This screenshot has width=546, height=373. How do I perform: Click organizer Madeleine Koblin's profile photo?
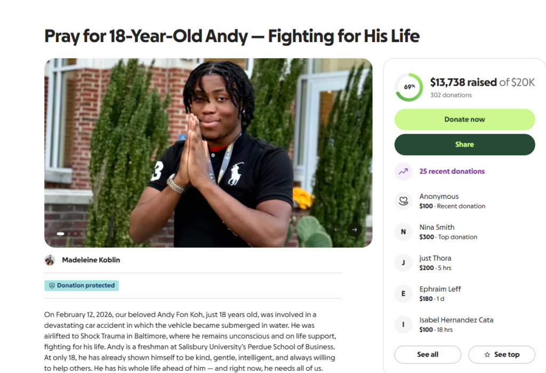[x=50, y=260]
